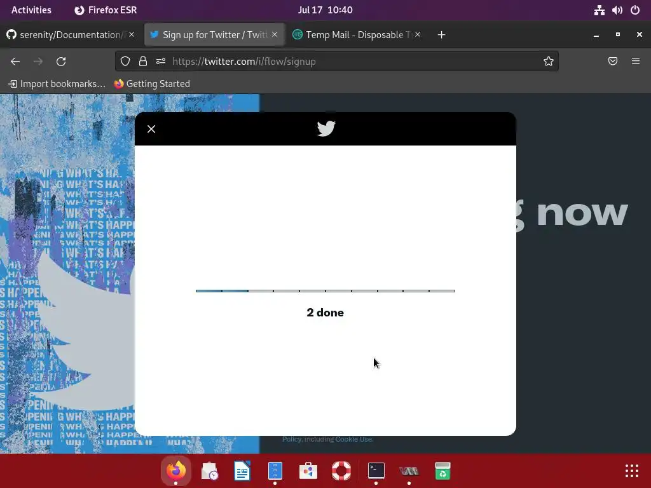Click the '2 done' progress text
651x488 pixels.
coord(325,313)
